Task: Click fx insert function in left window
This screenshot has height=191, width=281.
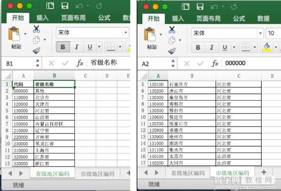Action: (80, 63)
